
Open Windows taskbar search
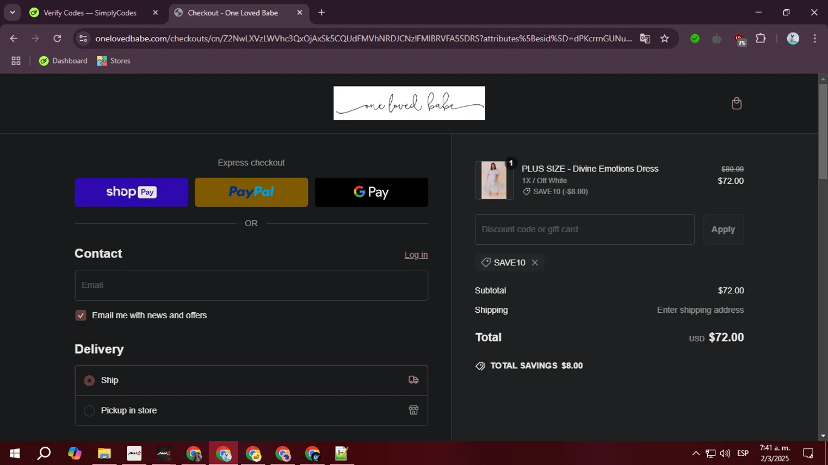(x=44, y=453)
